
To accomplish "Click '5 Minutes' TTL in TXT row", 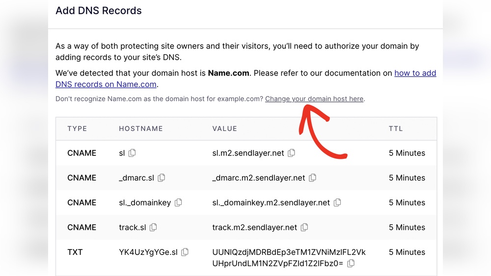I will (x=407, y=252).
